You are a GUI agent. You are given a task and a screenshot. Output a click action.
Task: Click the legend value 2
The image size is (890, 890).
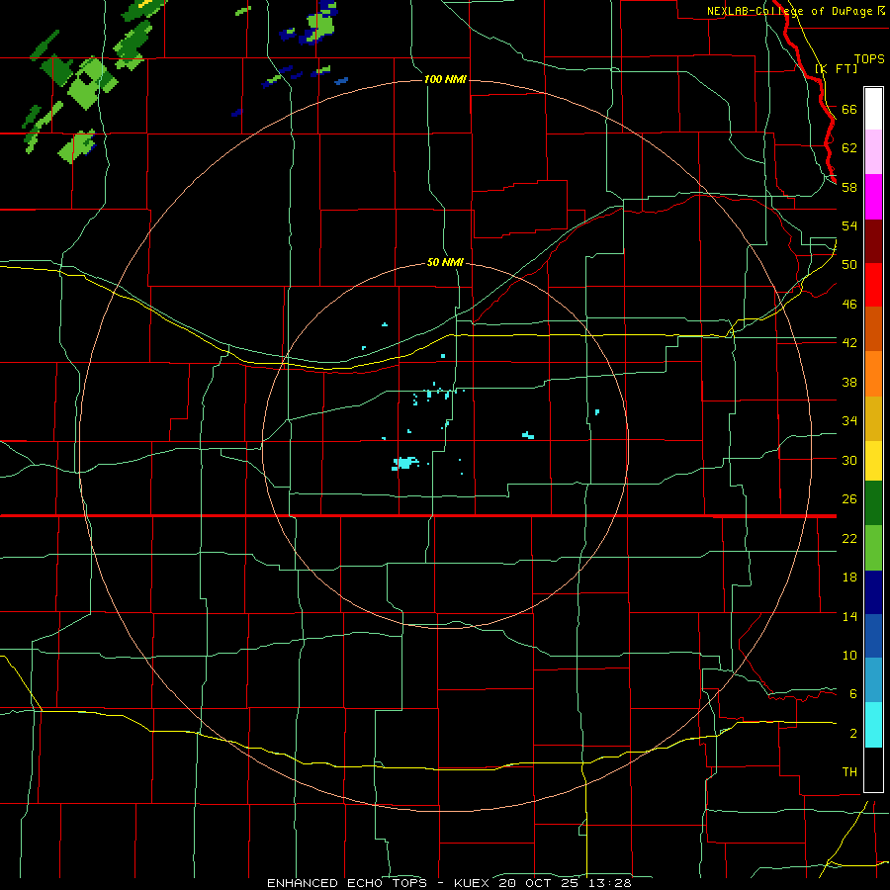(x=853, y=733)
